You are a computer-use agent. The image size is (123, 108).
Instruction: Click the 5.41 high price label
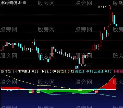(x=101, y=7)
